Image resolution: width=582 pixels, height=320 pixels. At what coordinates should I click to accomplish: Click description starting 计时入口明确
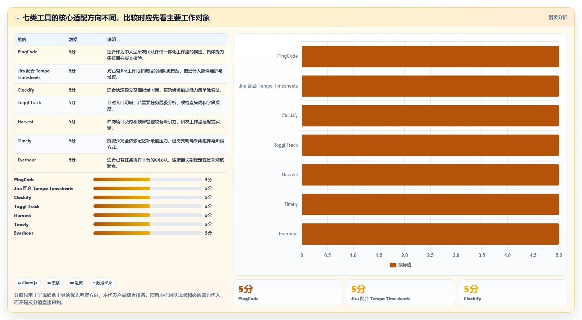tap(163, 106)
